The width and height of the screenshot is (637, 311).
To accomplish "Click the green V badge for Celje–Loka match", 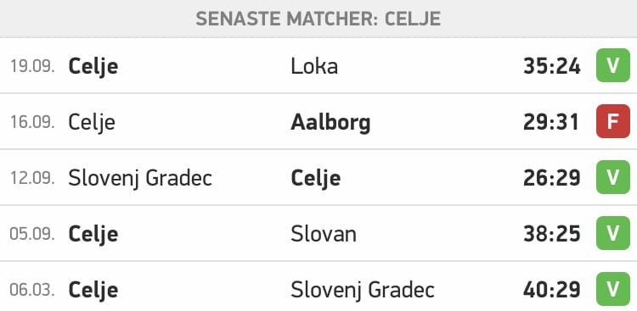I will 612,66.
